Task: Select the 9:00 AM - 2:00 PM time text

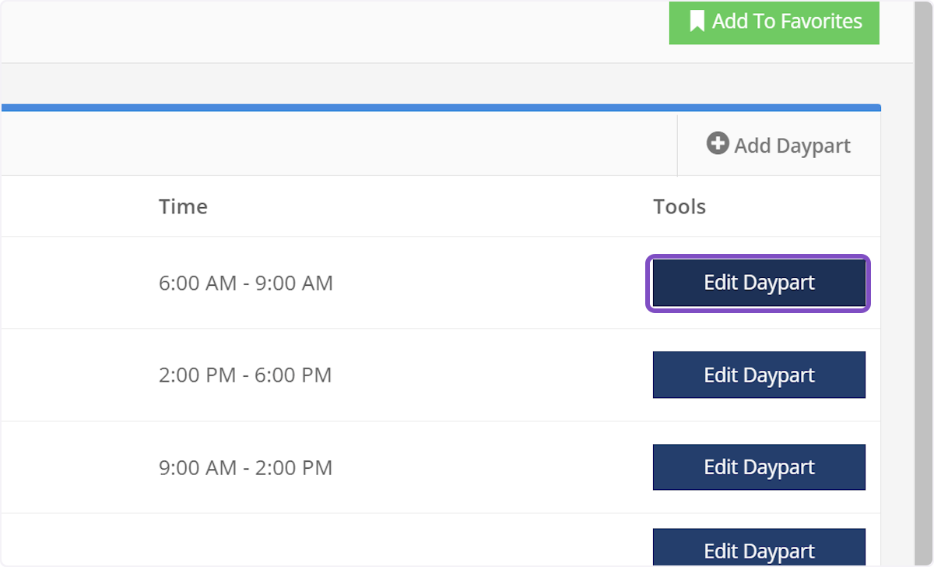Action: pyautogui.click(x=245, y=467)
